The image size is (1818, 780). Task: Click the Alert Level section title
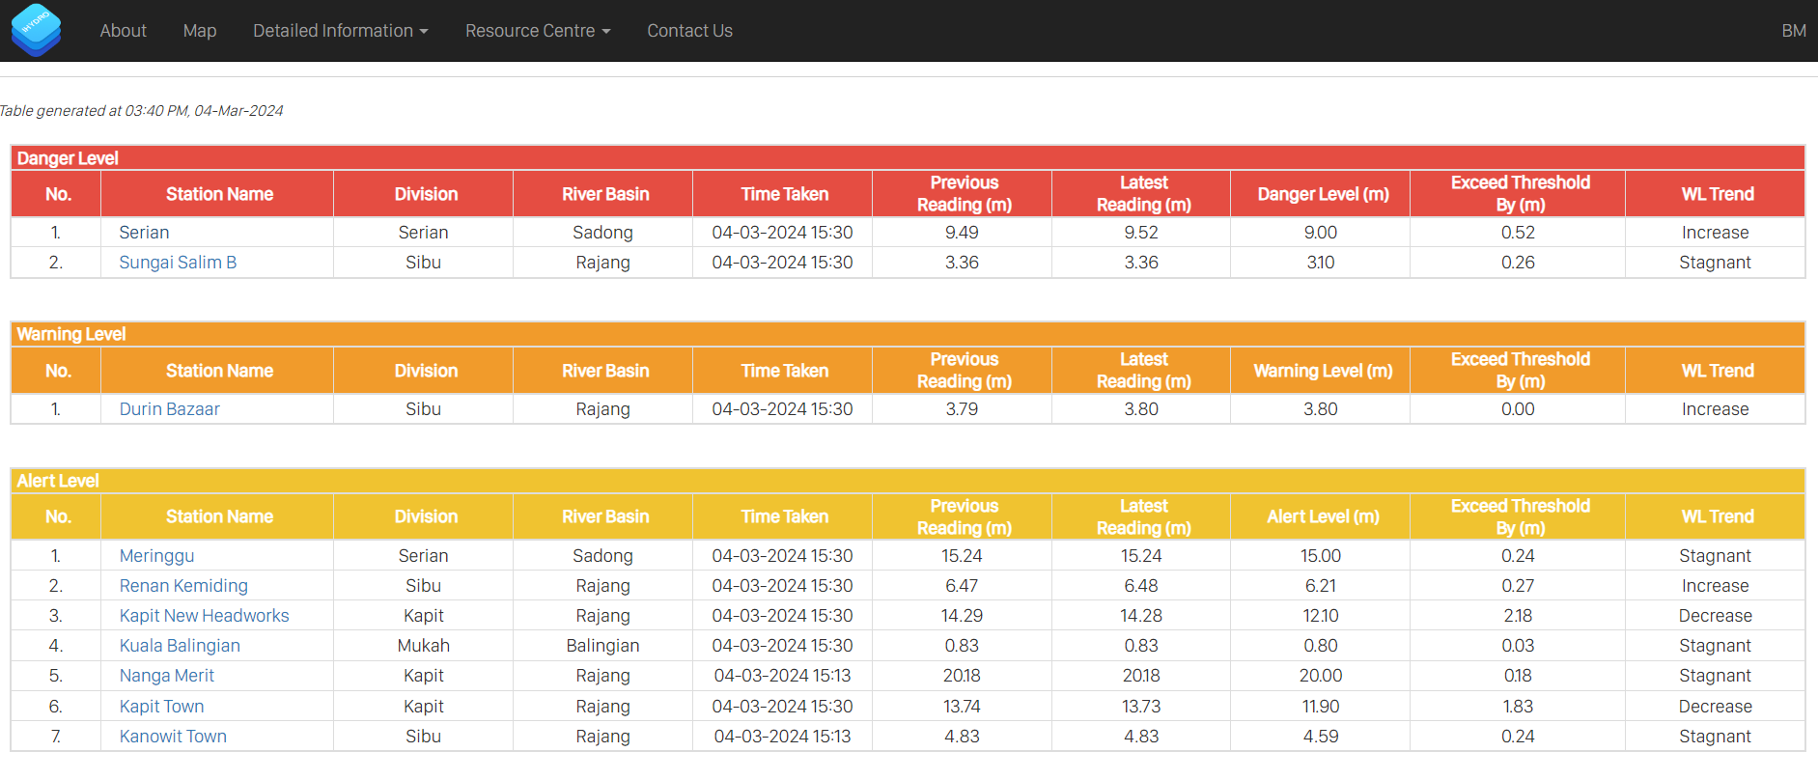pos(58,481)
